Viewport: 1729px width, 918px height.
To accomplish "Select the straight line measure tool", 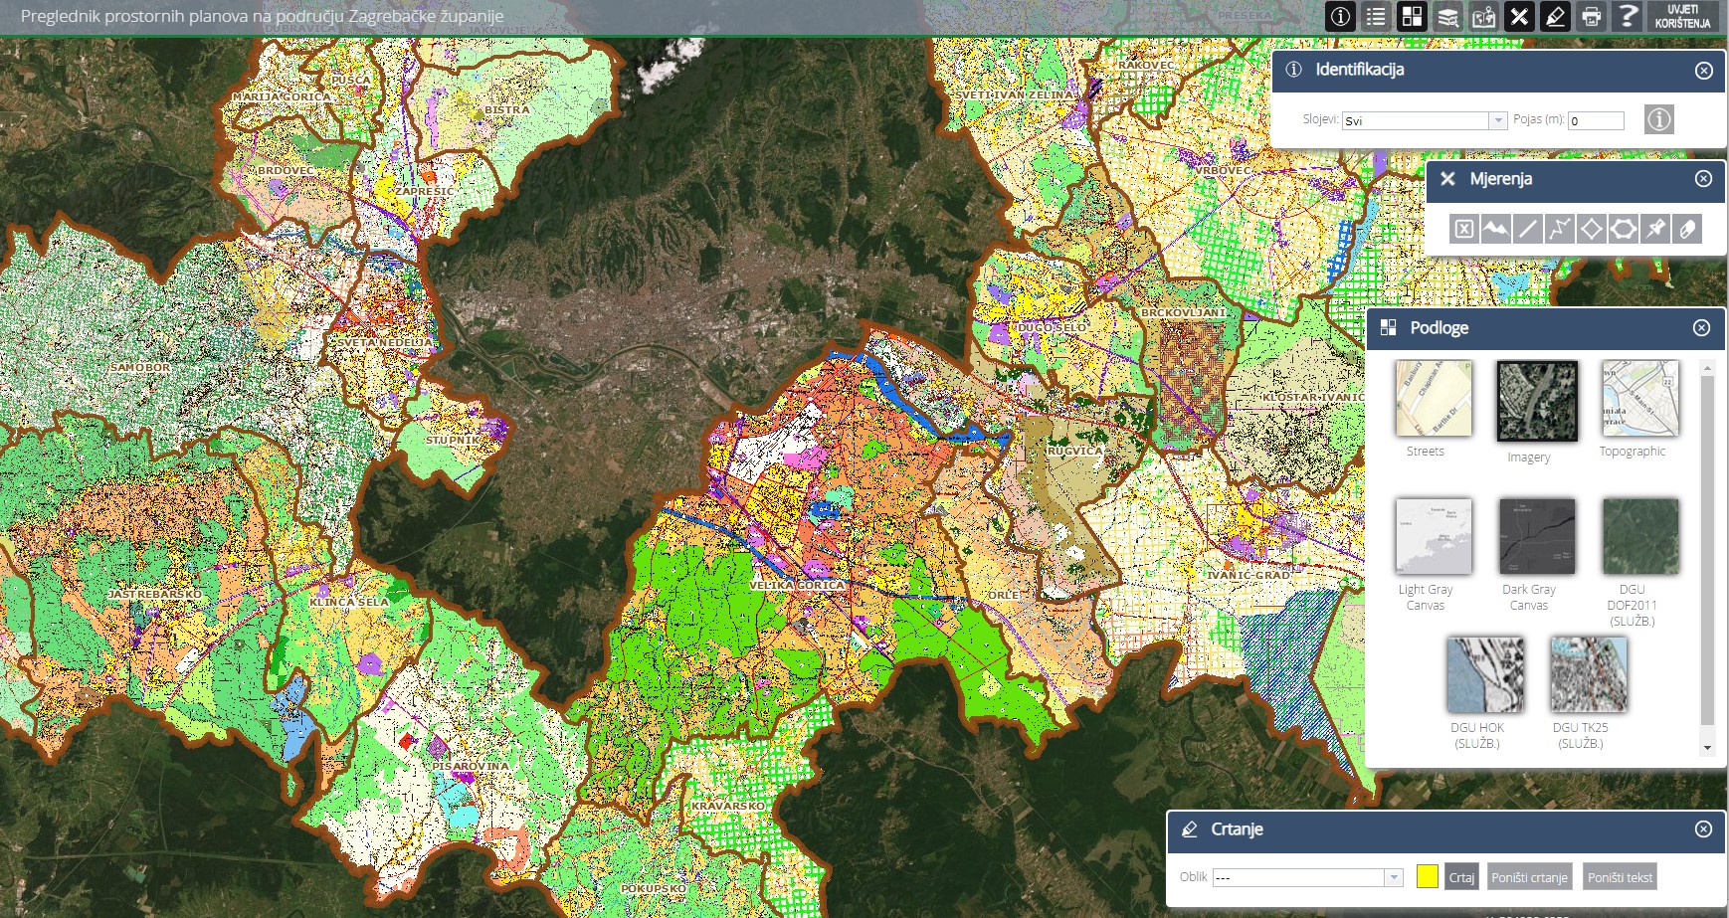I will tap(1527, 230).
